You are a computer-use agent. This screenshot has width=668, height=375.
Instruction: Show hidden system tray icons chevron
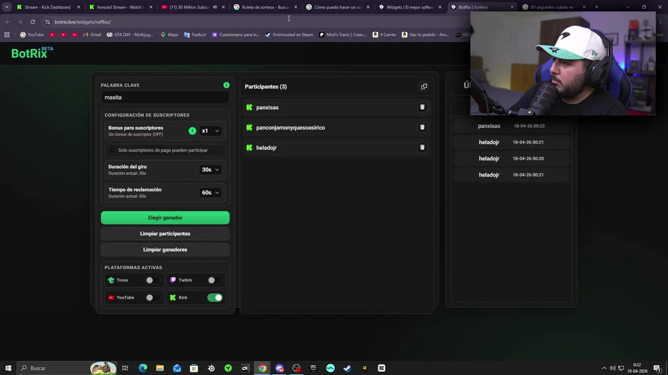pyautogui.click(x=604, y=368)
